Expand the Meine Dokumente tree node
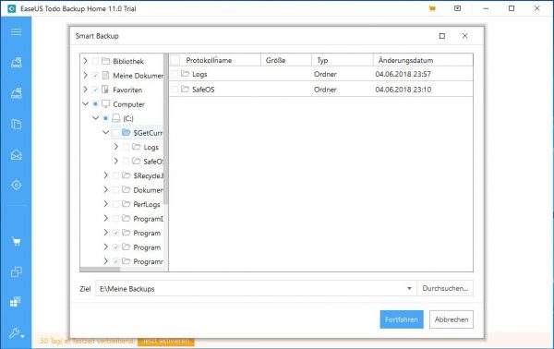 85,75
